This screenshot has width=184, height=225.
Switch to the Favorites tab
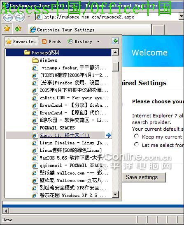click(22, 41)
